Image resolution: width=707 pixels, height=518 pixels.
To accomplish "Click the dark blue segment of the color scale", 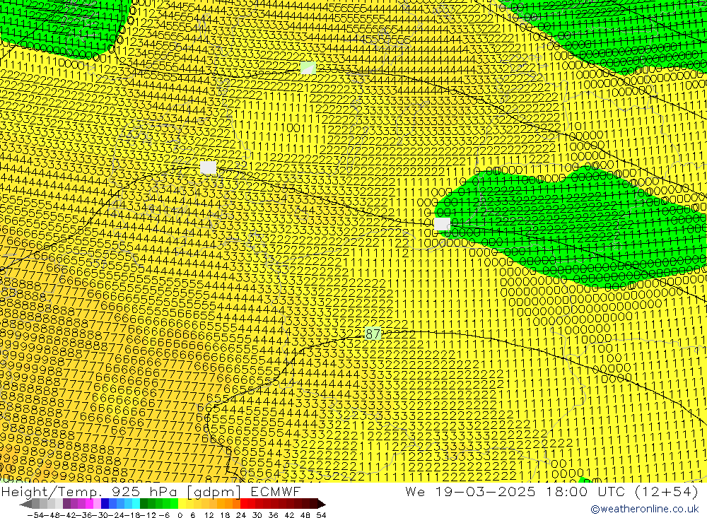I will click(105, 504).
